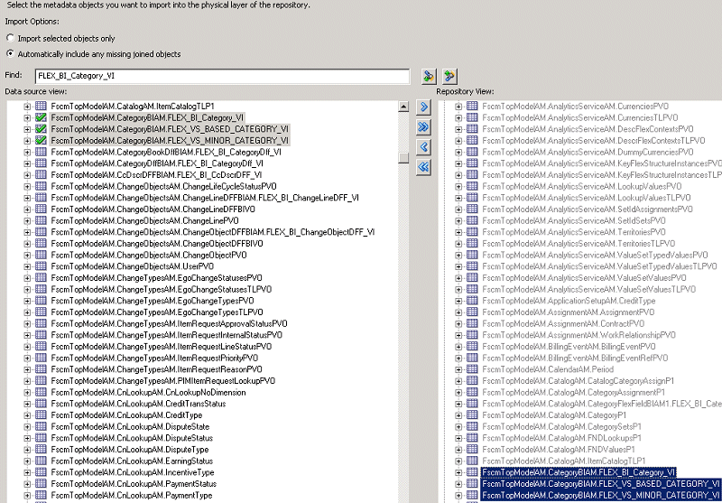Click table icon of CnLookupAM.PaymentType
Screen dimensions: 722x503
click(41, 495)
